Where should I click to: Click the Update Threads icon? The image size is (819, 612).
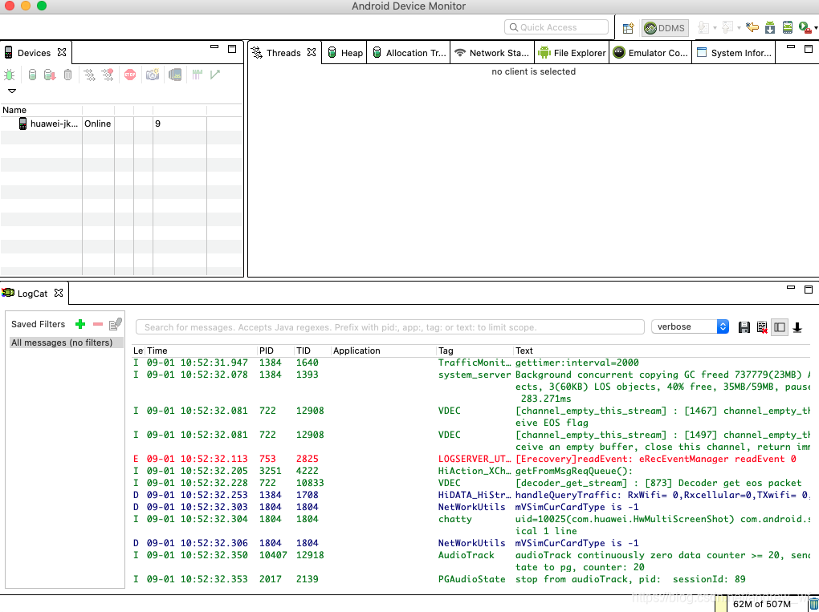click(x=90, y=75)
